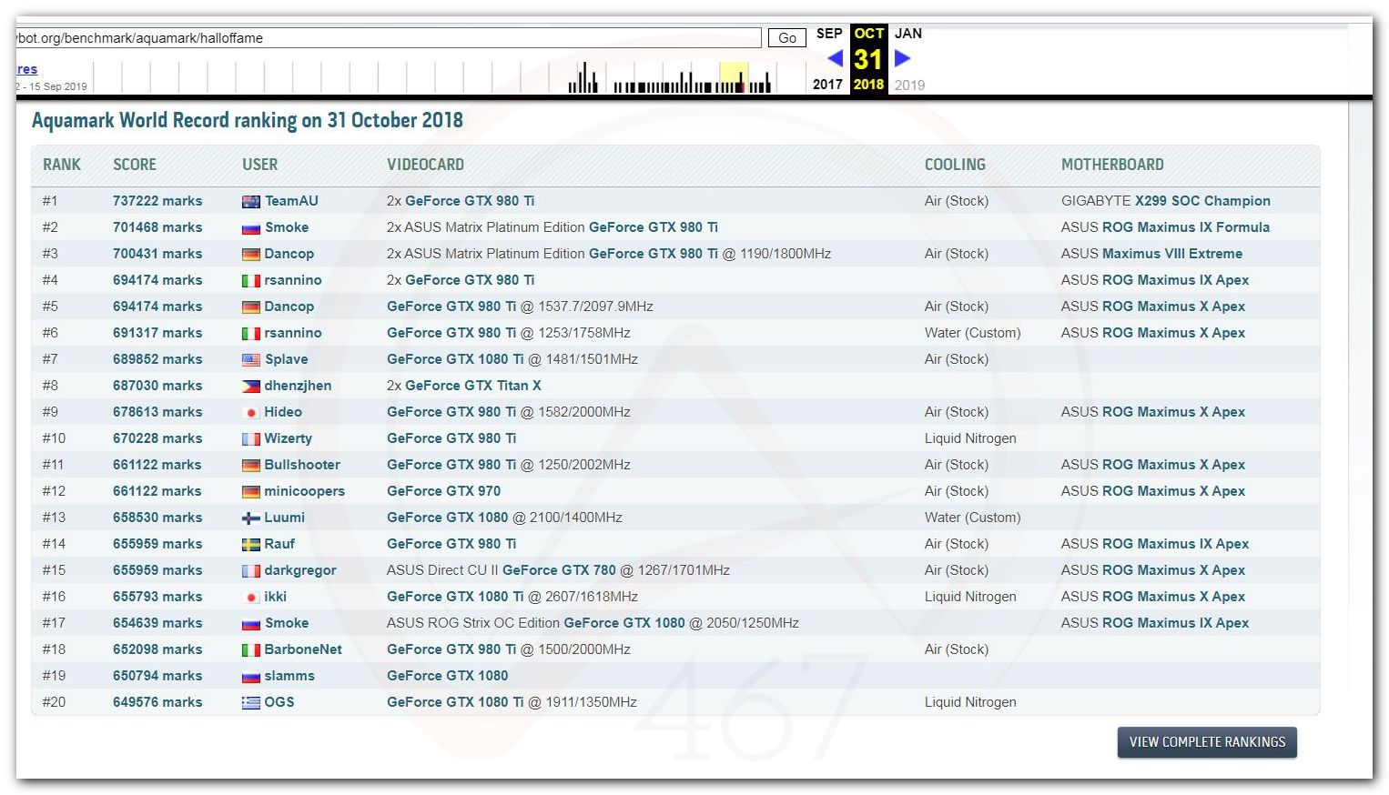
Task: Open the GeForce GTX 970 videocard link
Action: pyautogui.click(x=443, y=491)
